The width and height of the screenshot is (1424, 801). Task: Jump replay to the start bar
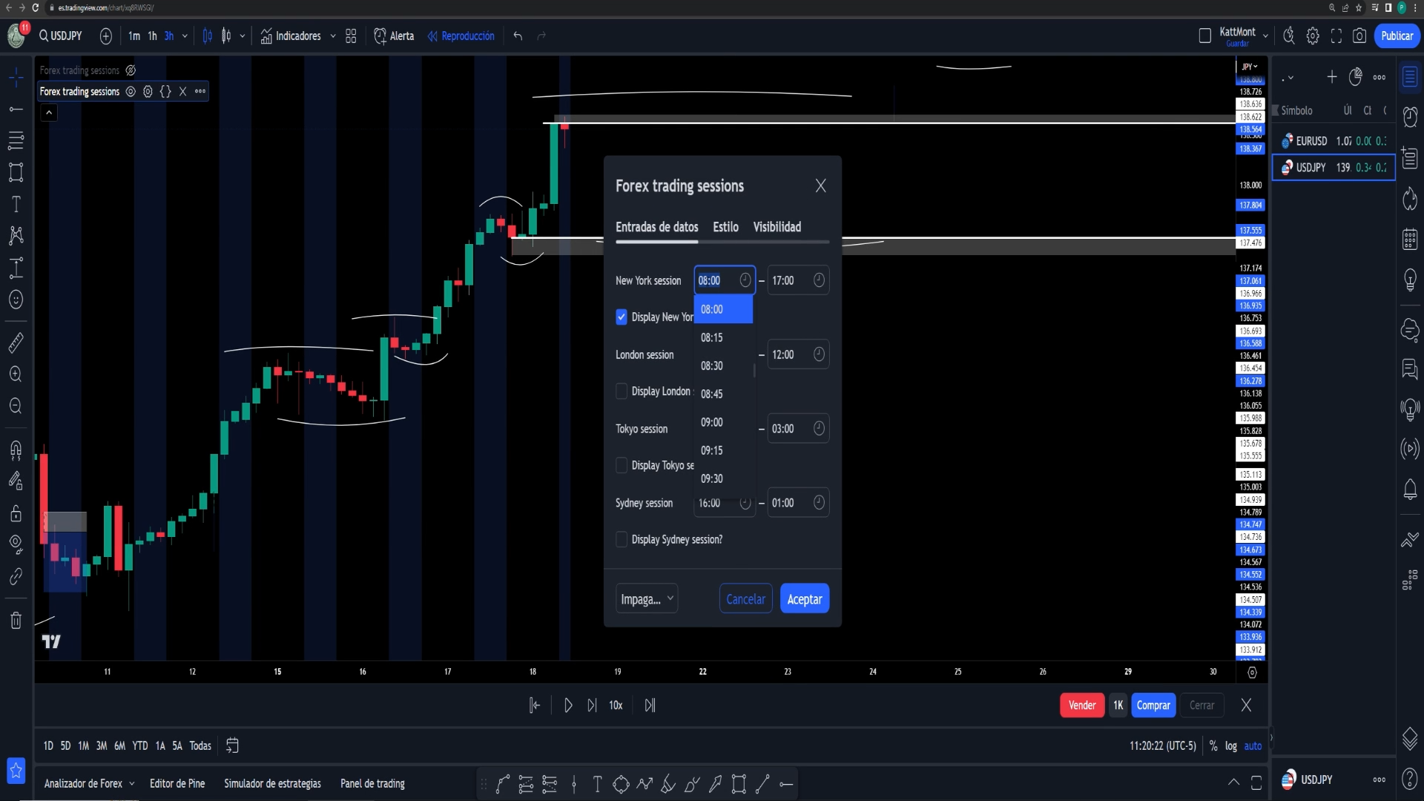(534, 705)
